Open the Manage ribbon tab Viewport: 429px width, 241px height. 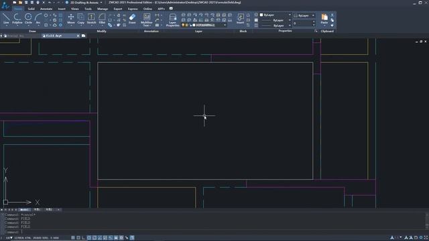[103, 9]
